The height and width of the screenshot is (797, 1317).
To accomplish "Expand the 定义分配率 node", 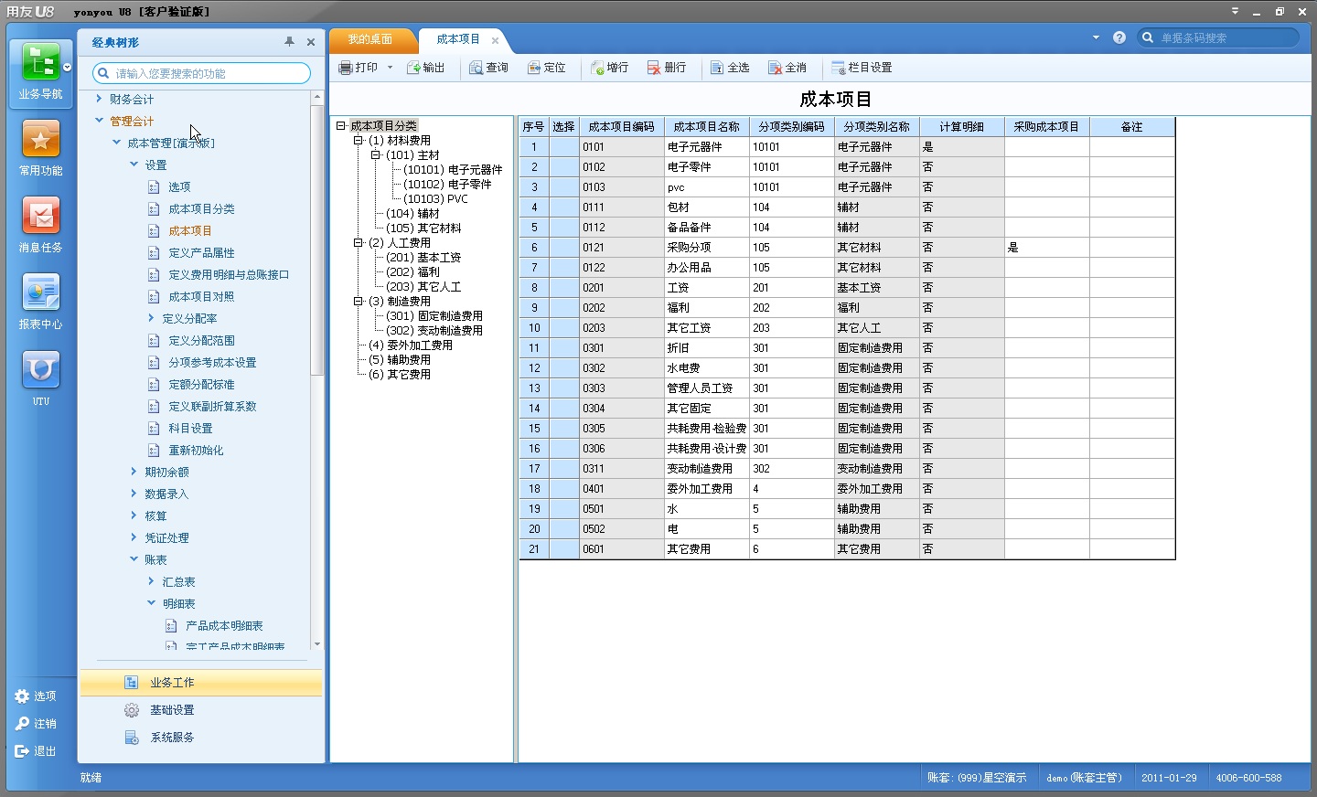I will click(152, 318).
